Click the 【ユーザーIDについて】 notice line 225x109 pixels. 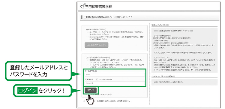[162, 58]
